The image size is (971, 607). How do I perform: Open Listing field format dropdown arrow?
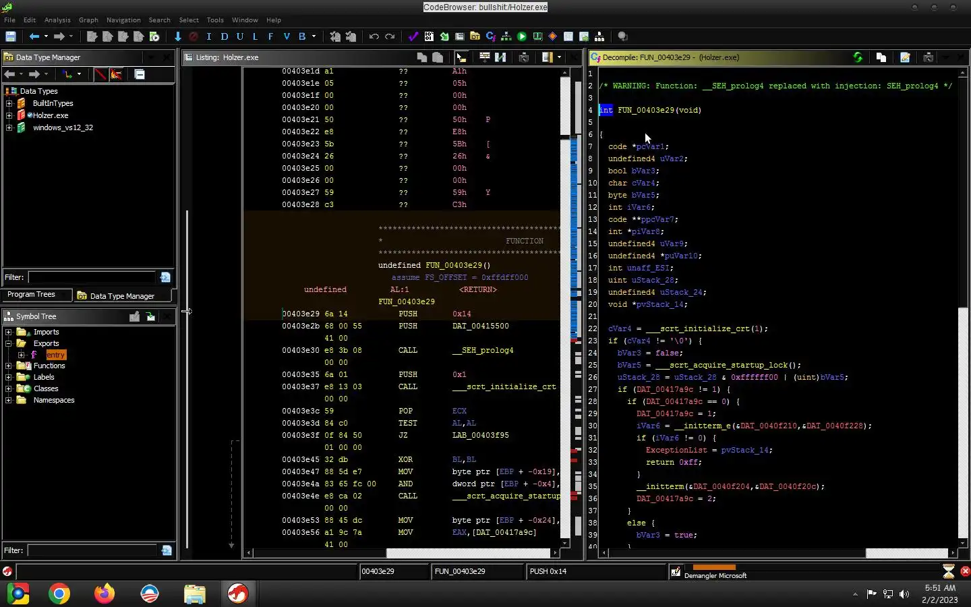[560, 57]
